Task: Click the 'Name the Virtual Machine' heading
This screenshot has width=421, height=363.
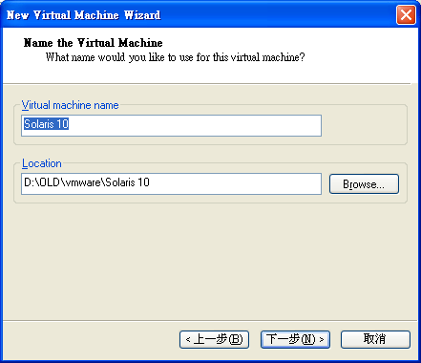Action: pos(93,43)
